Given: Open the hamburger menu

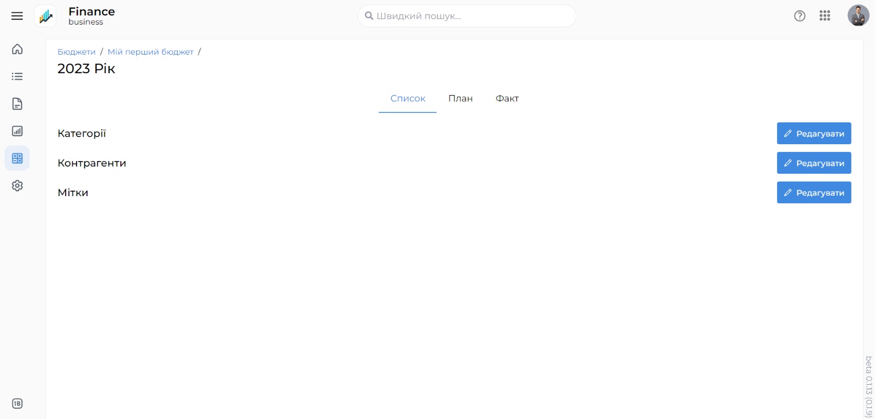Looking at the screenshot, I should pos(17,16).
